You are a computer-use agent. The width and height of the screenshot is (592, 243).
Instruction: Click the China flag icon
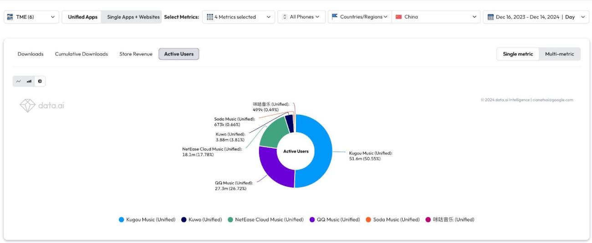tap(399, 17)
